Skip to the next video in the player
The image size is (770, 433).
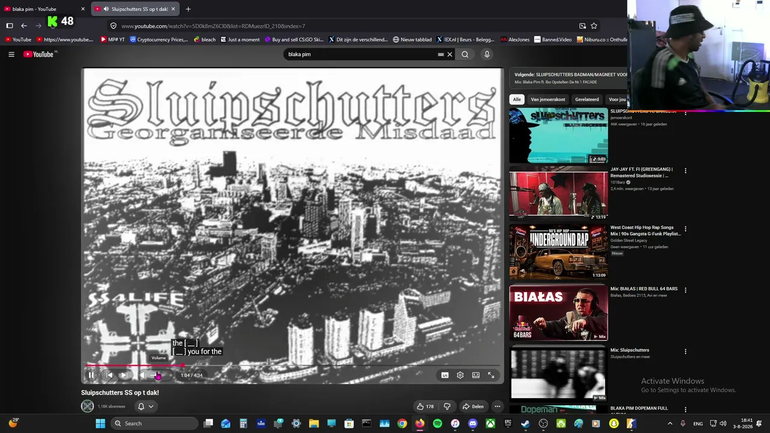pos(125,375)
